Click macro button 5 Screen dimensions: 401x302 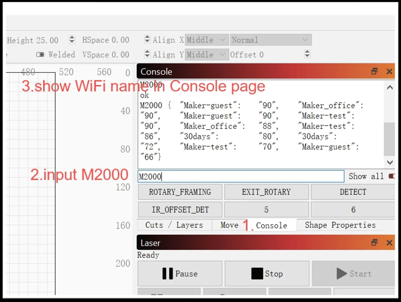[x=266, y=210]
